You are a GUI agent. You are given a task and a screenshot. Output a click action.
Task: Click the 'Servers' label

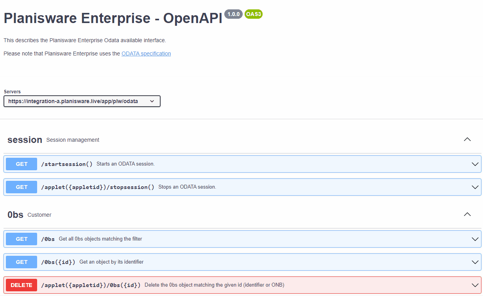[12, 92]
